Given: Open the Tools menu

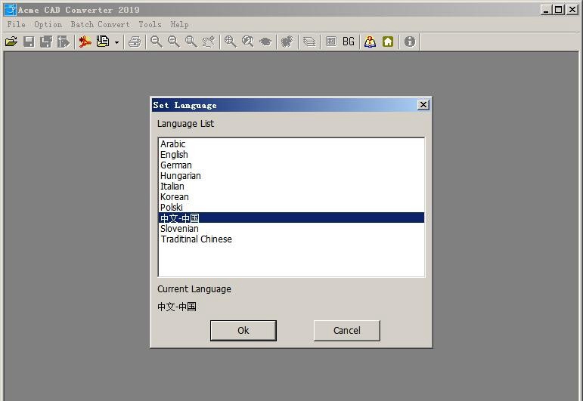Looking at the screenshot, I should [x=150, y=24].
